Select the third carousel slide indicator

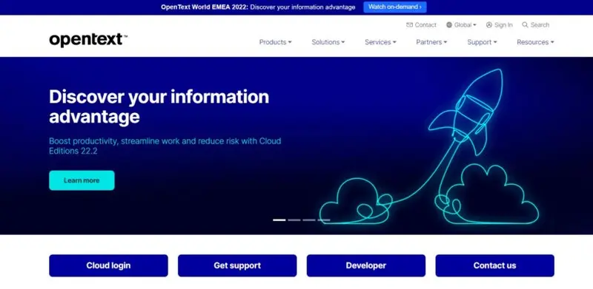(309, 220)
